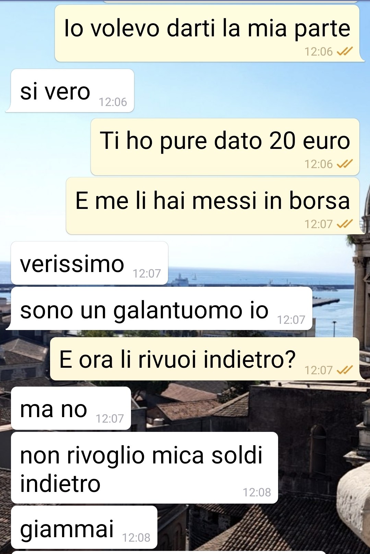The height and width of the screenshot is (554, 370).
Task: Tap the 12:07 timestamp beside 'ma no'
Action: coord(110,419)
